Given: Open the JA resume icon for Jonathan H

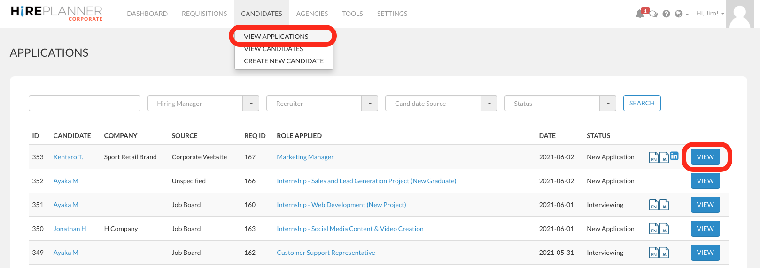Looking at the screenshot, I should (x=664, y=229).
